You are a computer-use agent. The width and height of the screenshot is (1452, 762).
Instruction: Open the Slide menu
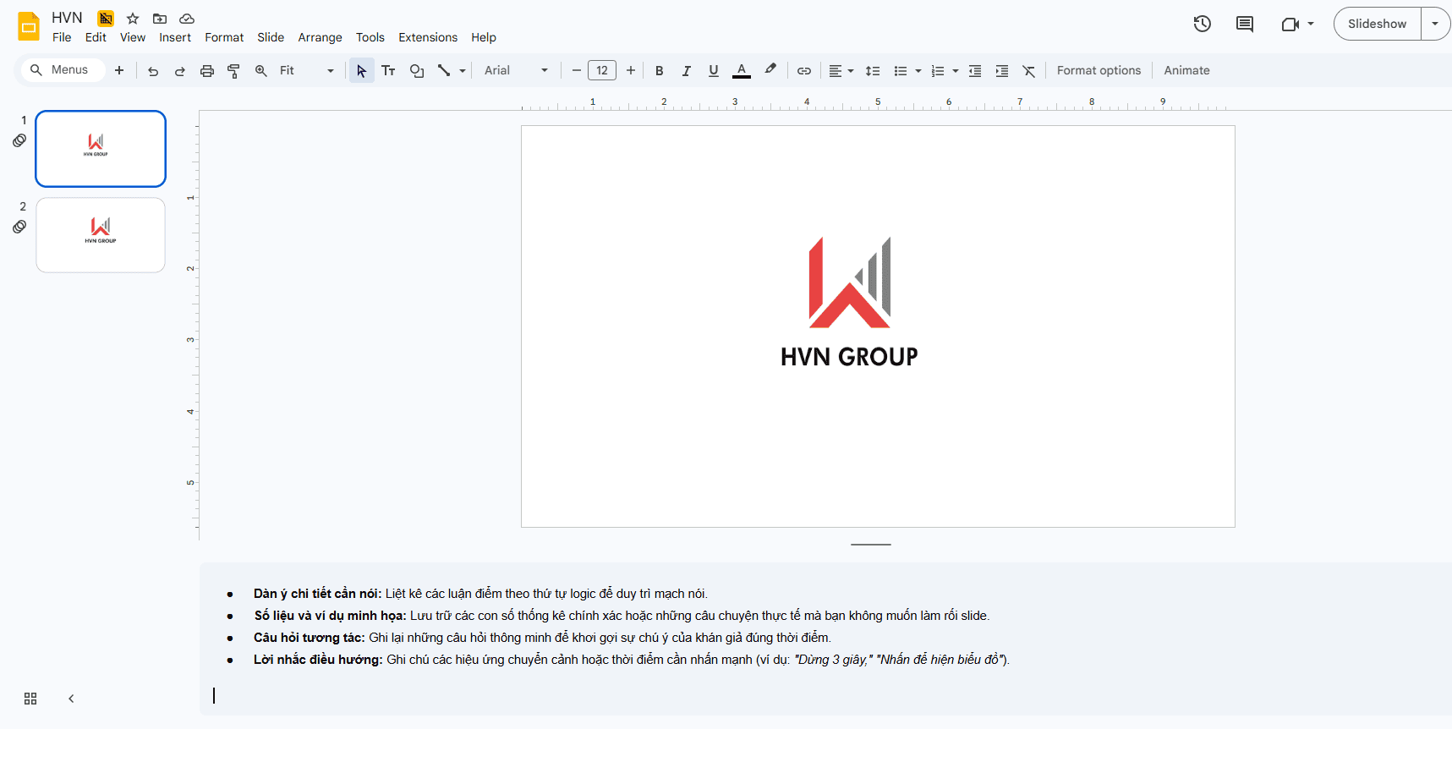click(x=271, y=37)
